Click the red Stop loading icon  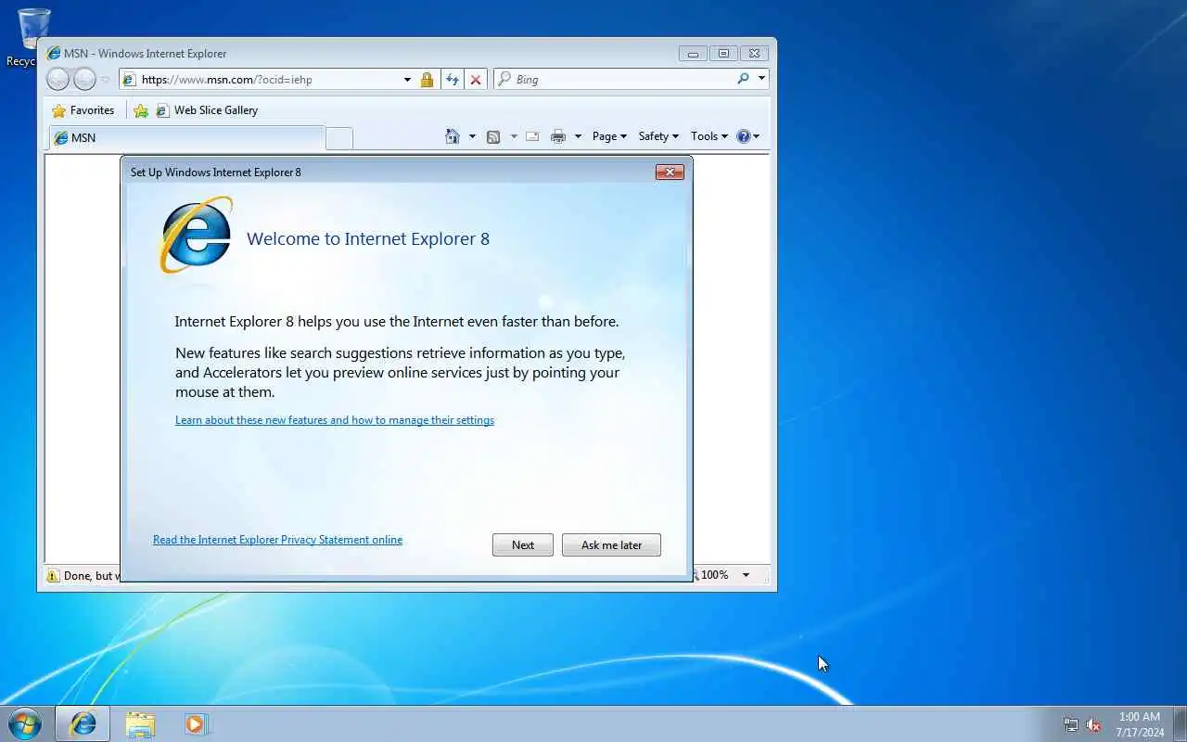(476, 80)
